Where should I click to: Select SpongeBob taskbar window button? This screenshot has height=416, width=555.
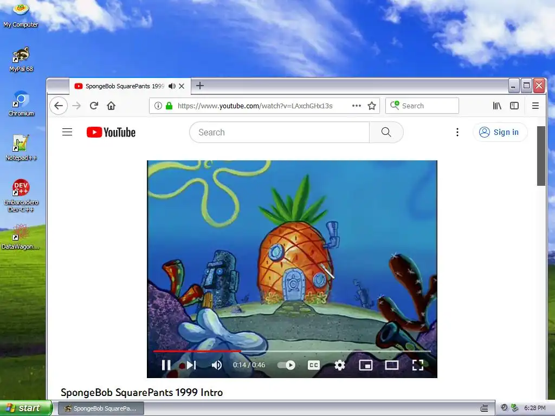pyautogui.click(x=101, y=408)
